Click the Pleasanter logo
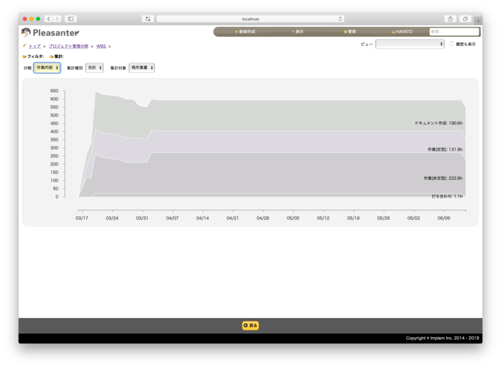The width and height of the screenshot is (501, 368). point(50,33)
